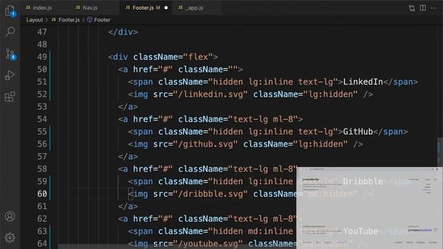Click the closing div tag on line 47
The width and height of the screenshot is (443, 249).
pyautogui.click(x=123, y=32)
